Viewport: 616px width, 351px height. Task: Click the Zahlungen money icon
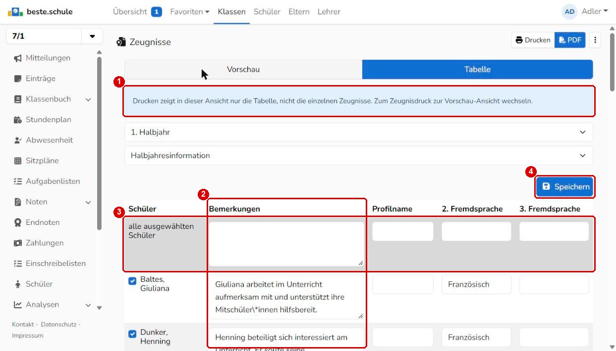18,243
